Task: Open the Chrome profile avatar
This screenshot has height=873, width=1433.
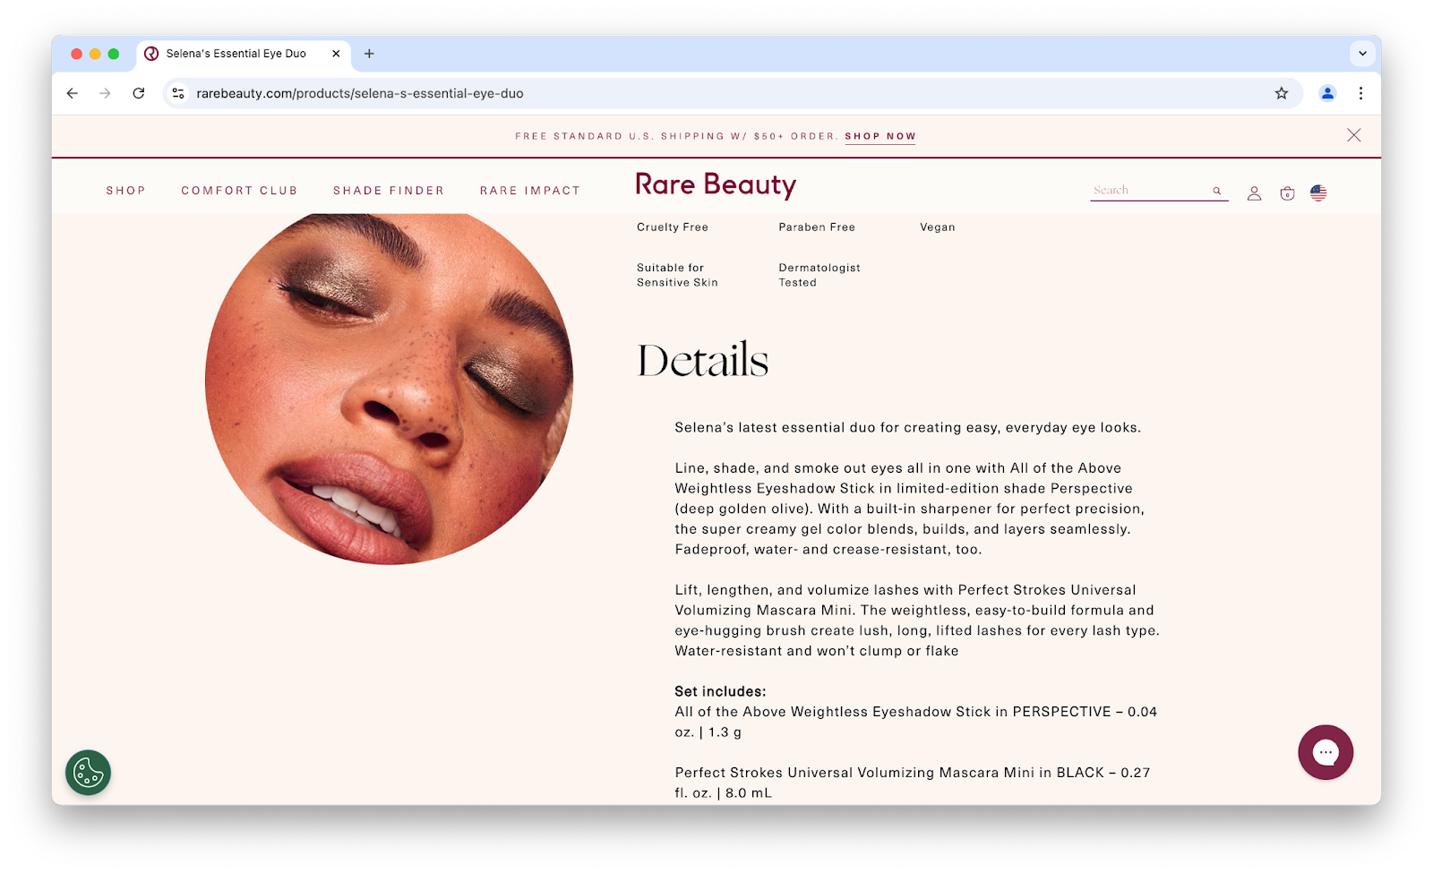Action: 1327,93
